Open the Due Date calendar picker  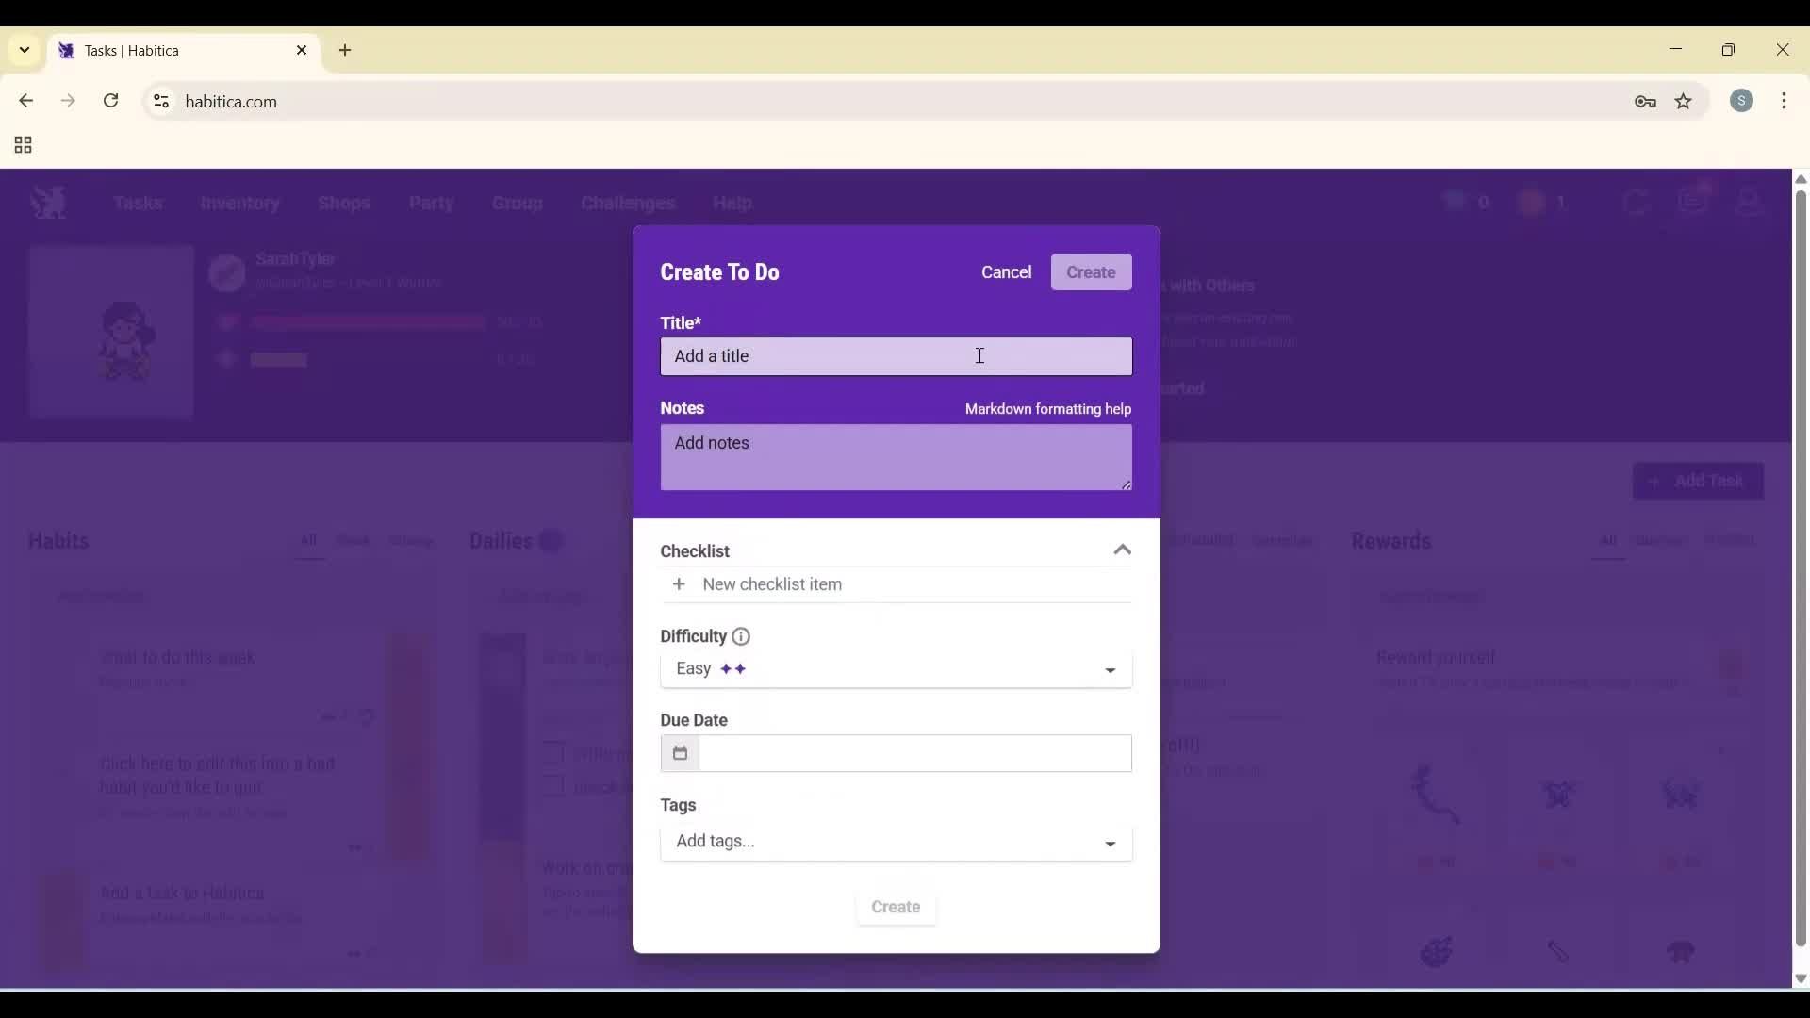coord(680,754)
